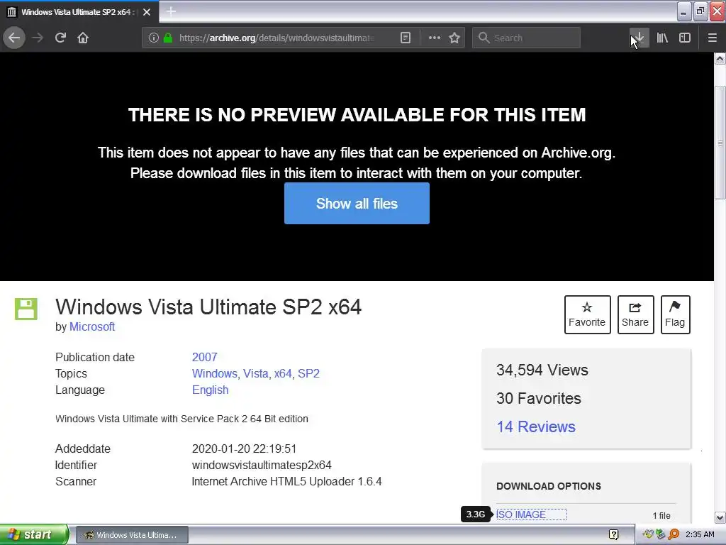Select the Windows Vista Ultima taskbar button
The height and width of the screenshot is (545, 726).
[132, 535]
